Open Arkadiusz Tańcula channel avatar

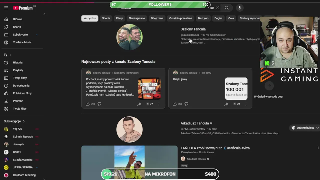tap(129, 129)
